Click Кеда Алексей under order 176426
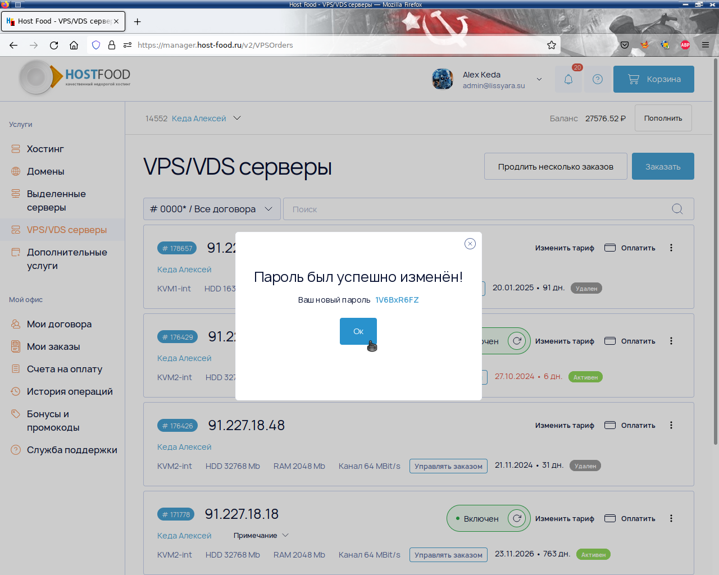This screenshot has width=719, height=575. pos(184,447)
